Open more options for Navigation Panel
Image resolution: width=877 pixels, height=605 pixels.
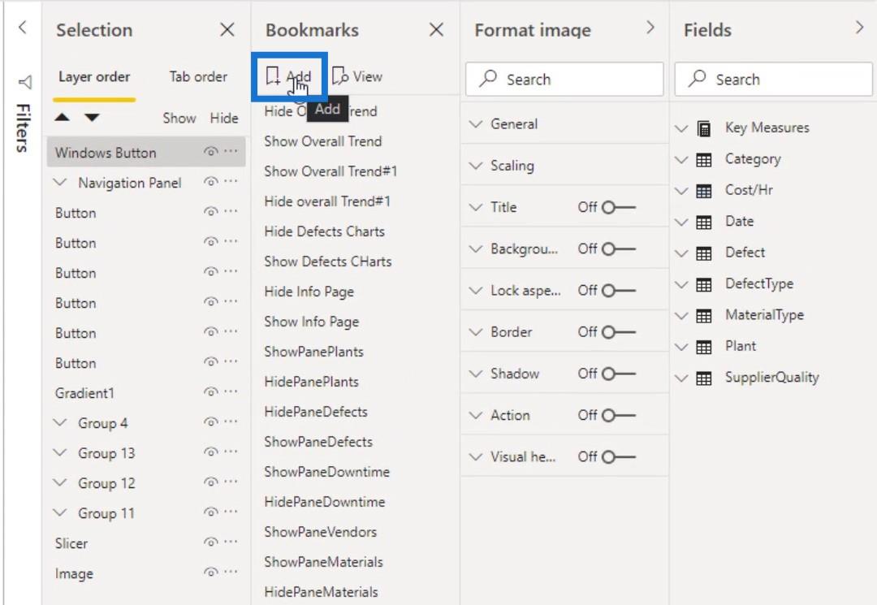click(231, 181)
